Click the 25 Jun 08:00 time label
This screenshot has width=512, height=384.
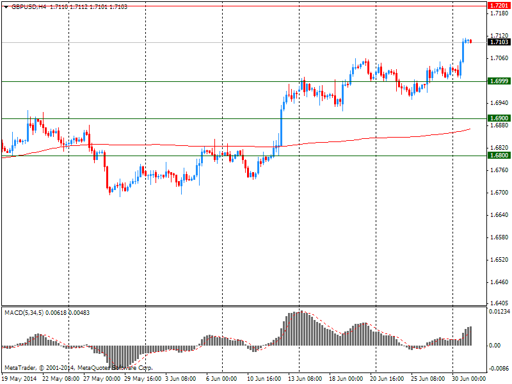pos(428,379)
